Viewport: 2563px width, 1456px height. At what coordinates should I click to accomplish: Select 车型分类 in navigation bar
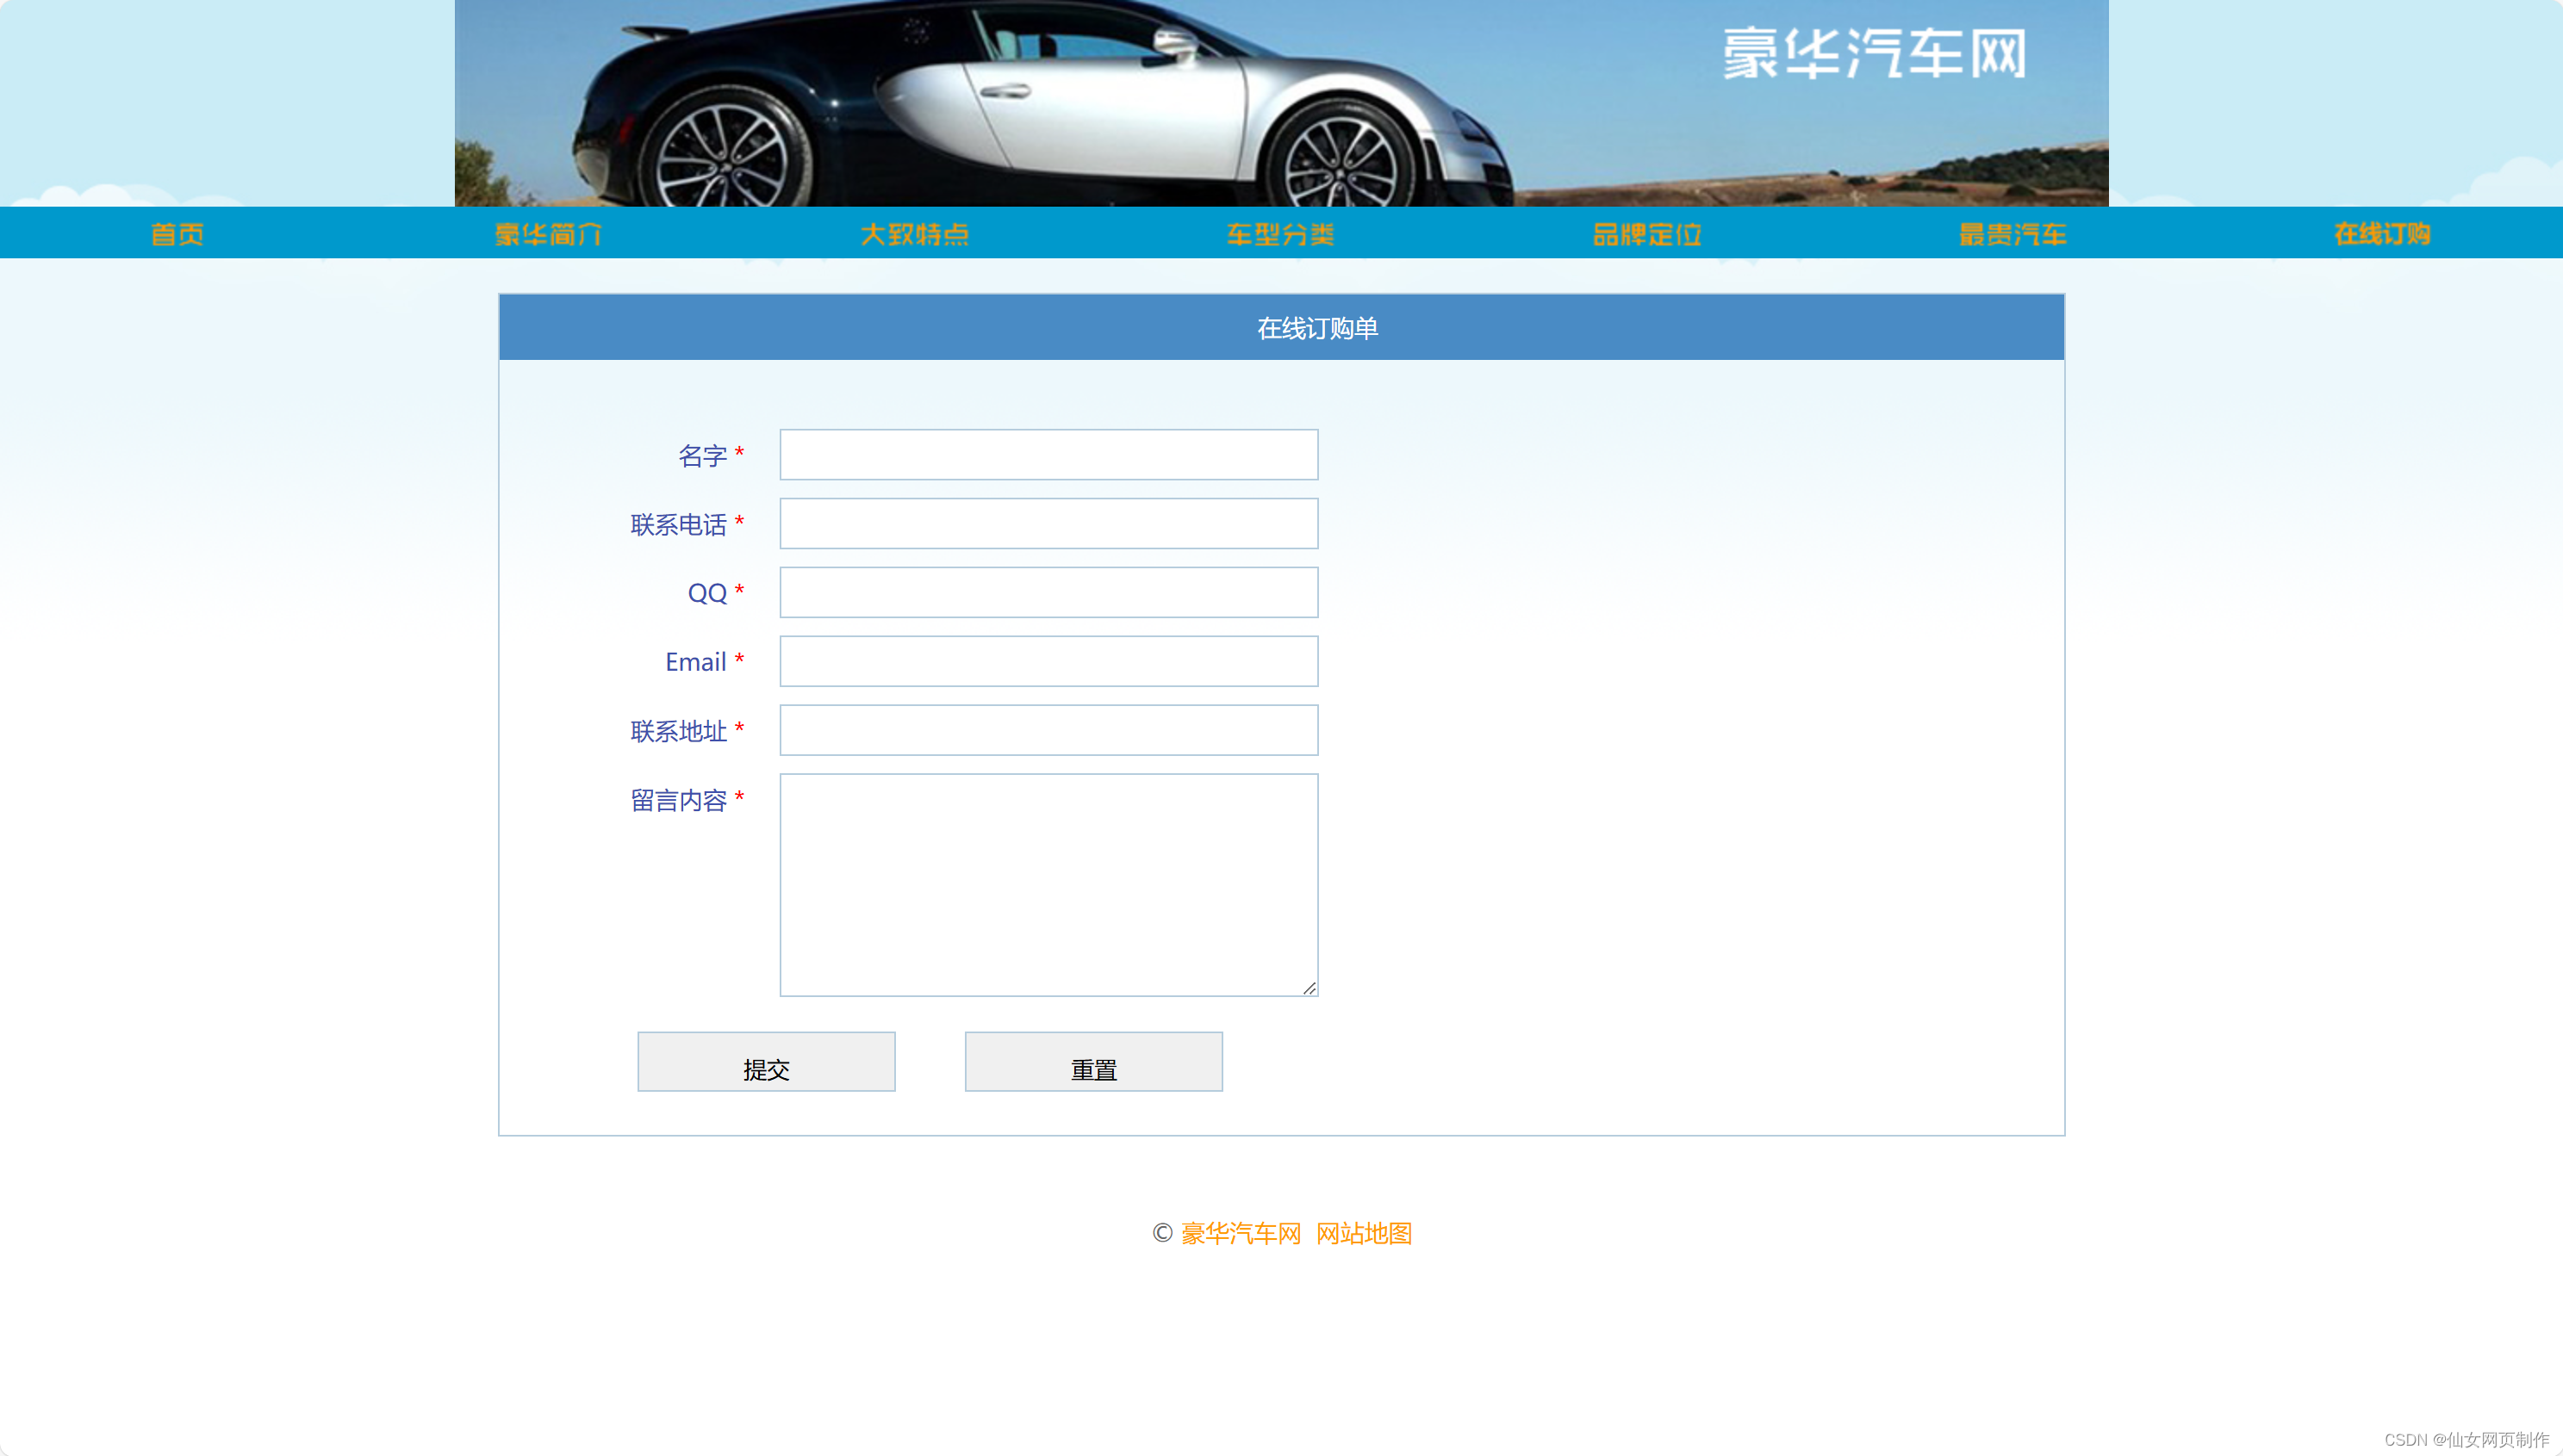coord(1280,234)
